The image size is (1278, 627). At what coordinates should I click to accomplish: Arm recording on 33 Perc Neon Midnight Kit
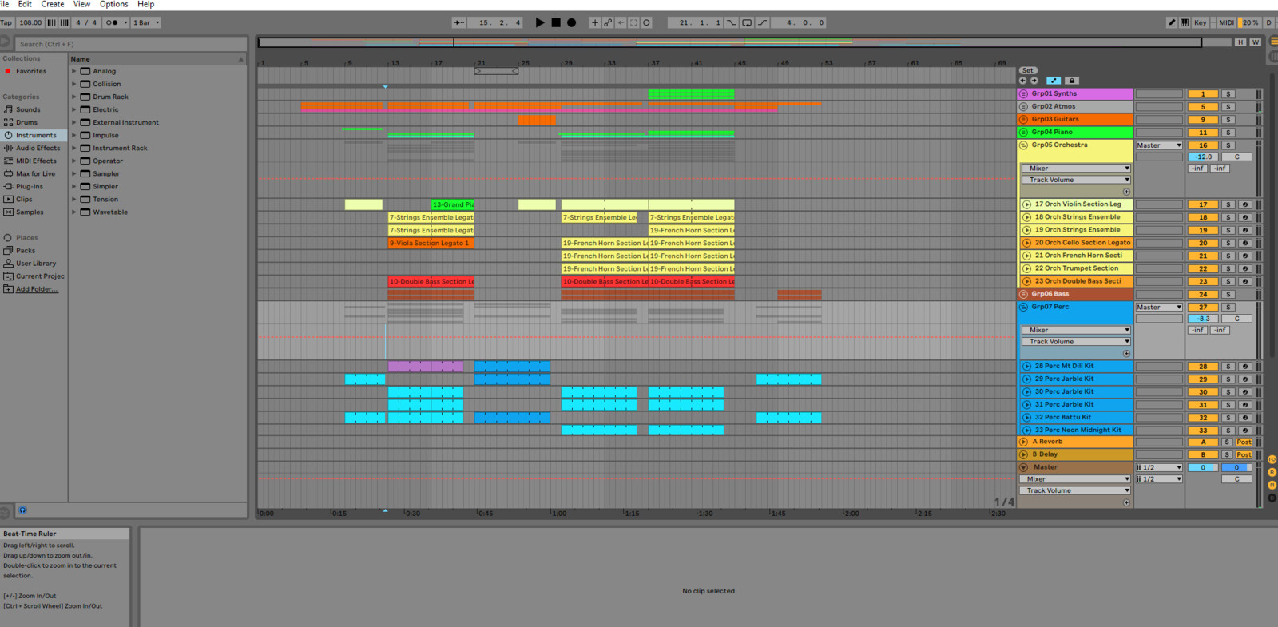click(1244, 431)
